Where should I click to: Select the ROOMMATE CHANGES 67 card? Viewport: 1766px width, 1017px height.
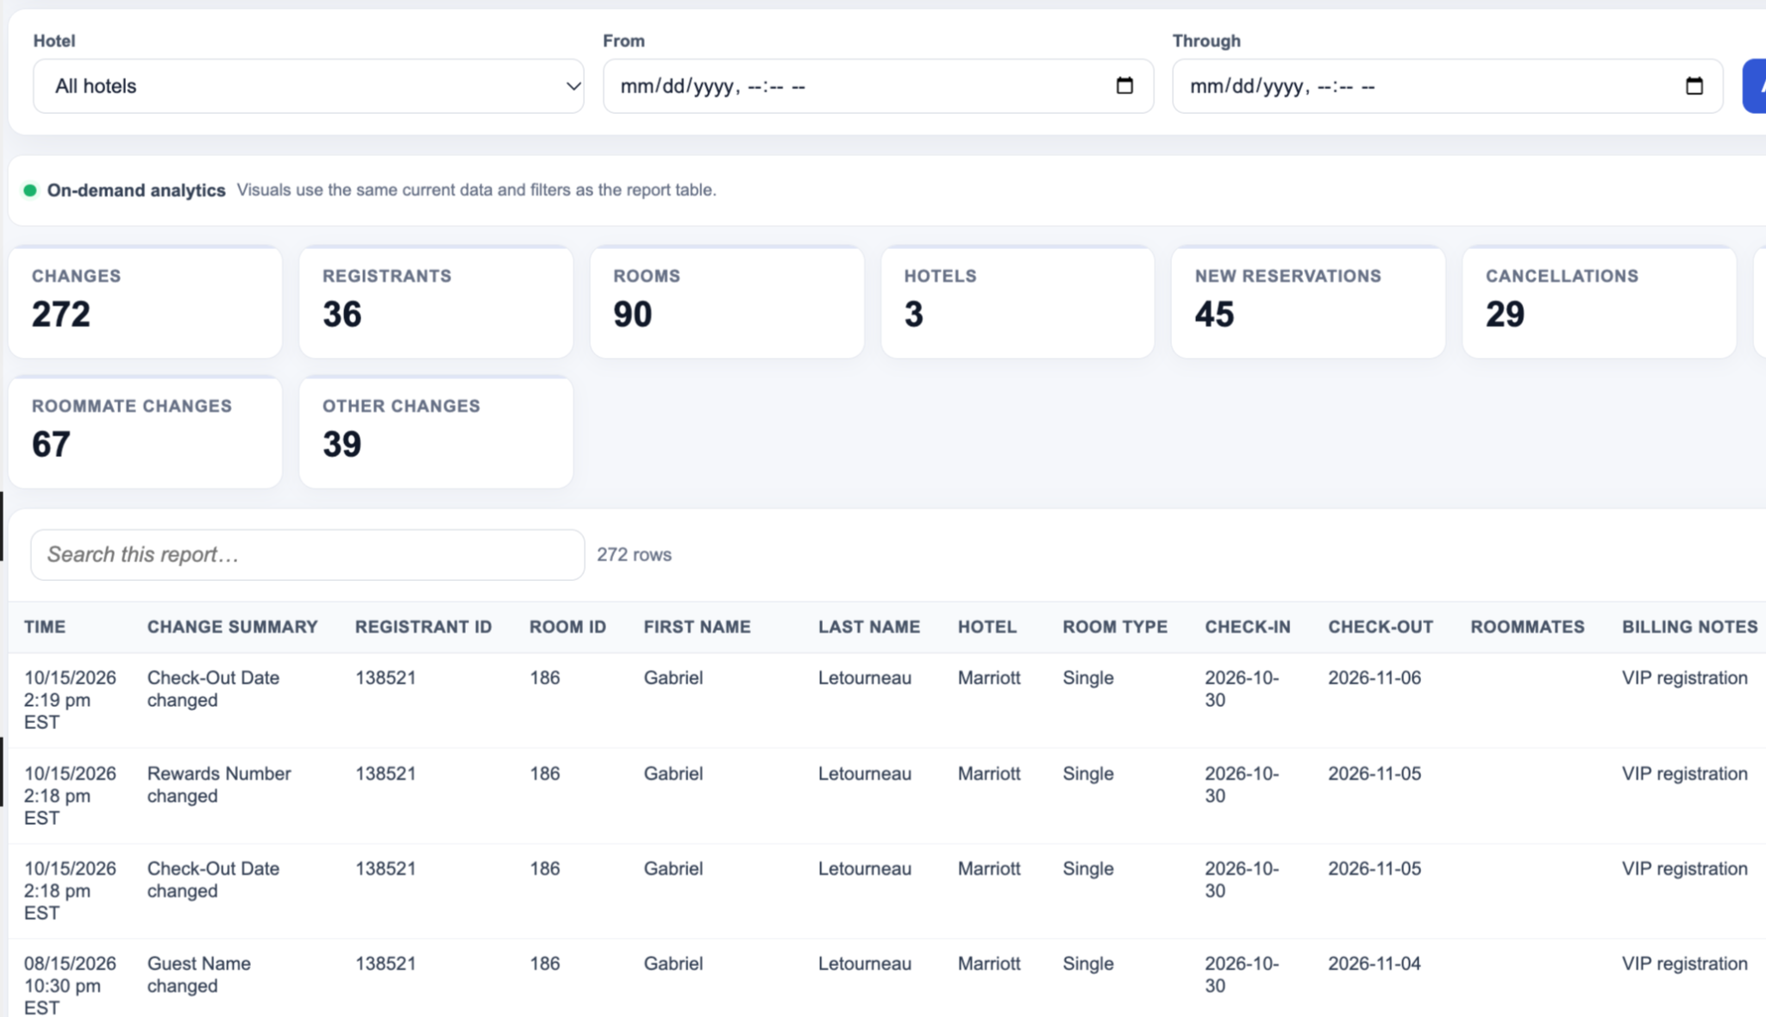pos(145,432)
